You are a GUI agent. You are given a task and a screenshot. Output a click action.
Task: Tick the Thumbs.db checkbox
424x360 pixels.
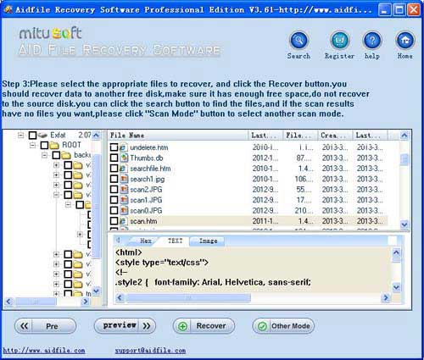[114, 158]
